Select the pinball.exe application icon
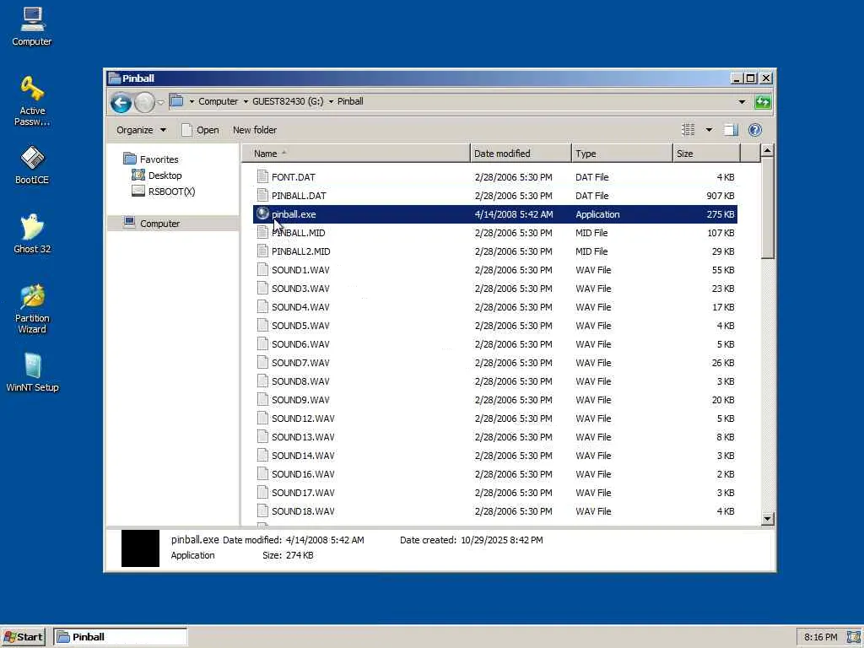Viewport: 864px width, 648px height. 263,213
